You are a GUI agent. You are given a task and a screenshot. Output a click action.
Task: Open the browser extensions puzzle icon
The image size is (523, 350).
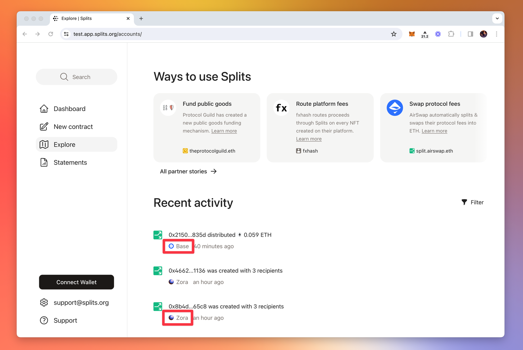451,34
